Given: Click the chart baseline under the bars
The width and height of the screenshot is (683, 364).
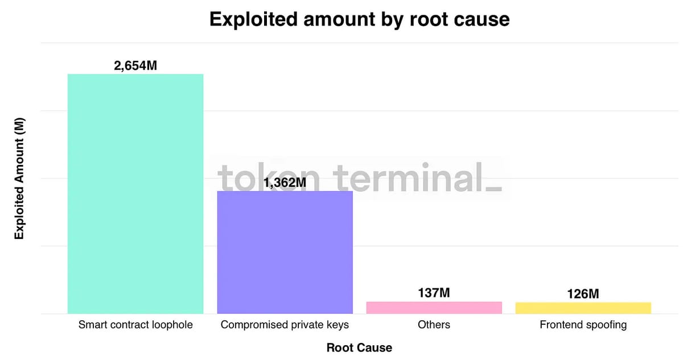Looking at the screenshot, I should [359, 314].
